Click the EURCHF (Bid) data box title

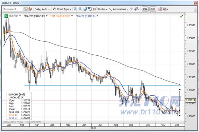click(x=17, y=94)
